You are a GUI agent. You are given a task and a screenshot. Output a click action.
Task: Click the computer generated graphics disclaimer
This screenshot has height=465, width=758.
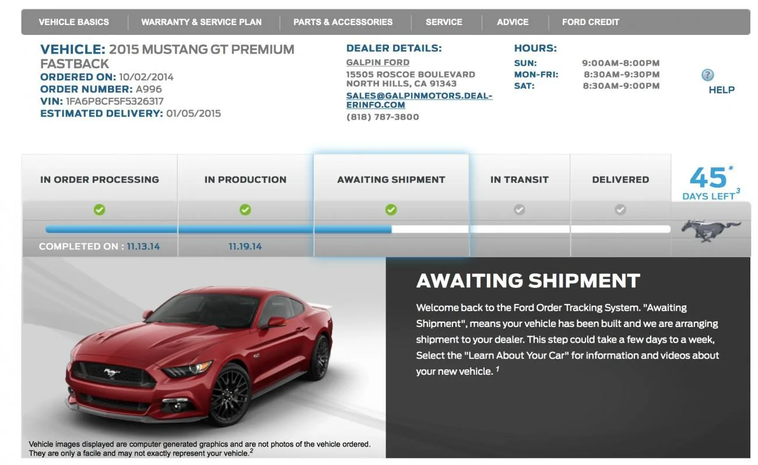click(x=199, y=448)
